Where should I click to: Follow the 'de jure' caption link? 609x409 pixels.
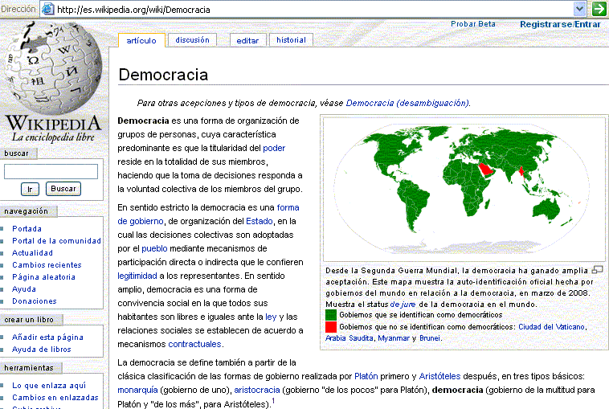(403, 304)
